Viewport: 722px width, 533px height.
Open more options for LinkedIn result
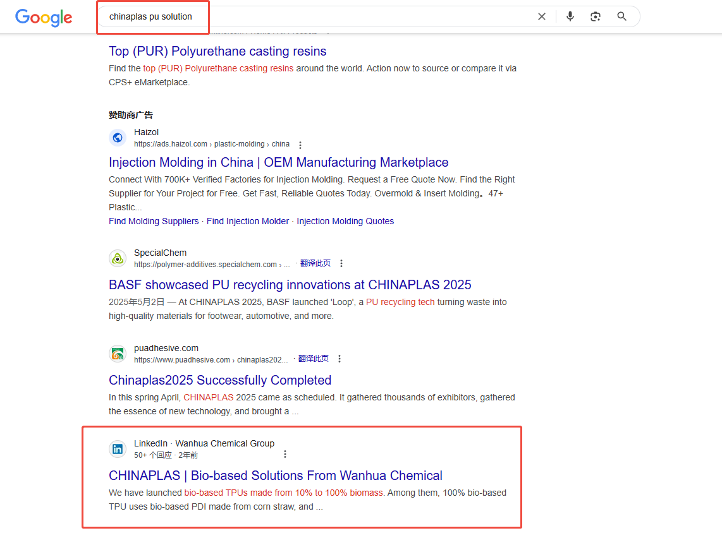(x=285, y=454)
